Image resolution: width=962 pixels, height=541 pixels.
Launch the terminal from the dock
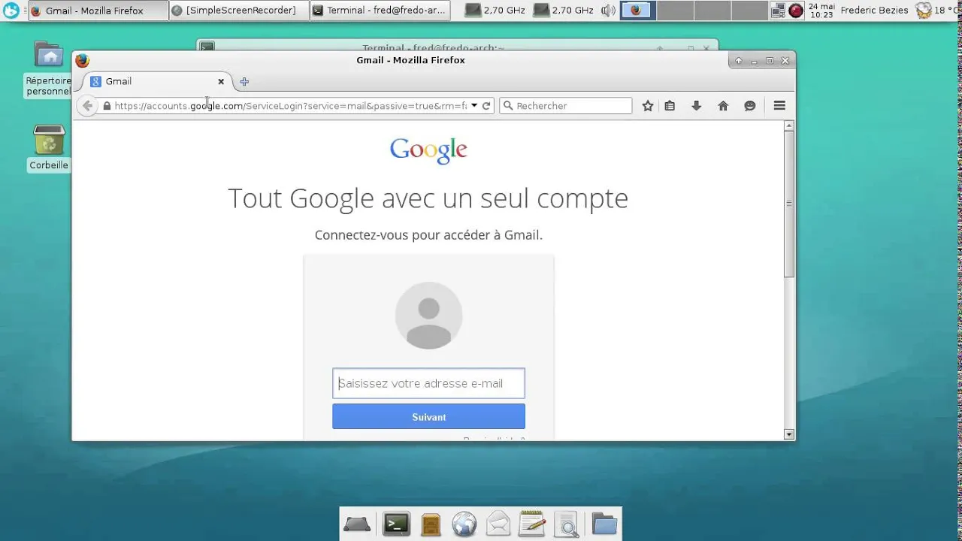pyautogui.click(x=396, y=524)
